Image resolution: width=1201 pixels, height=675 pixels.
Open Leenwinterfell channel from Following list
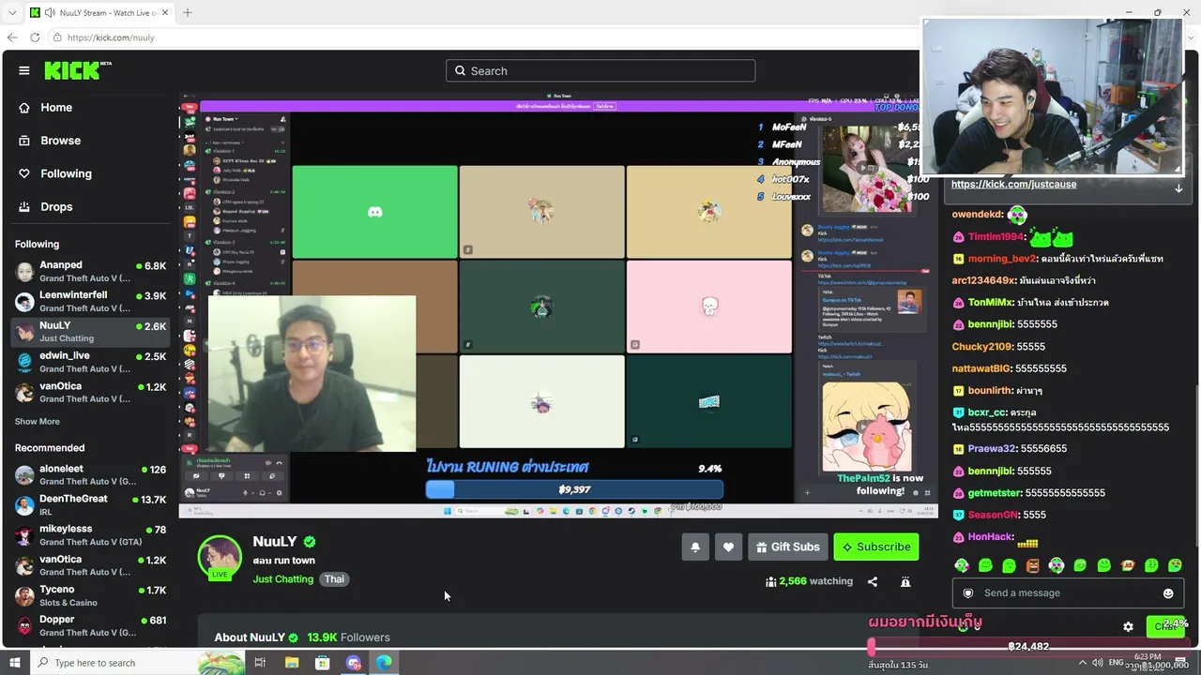click(90, 302)
